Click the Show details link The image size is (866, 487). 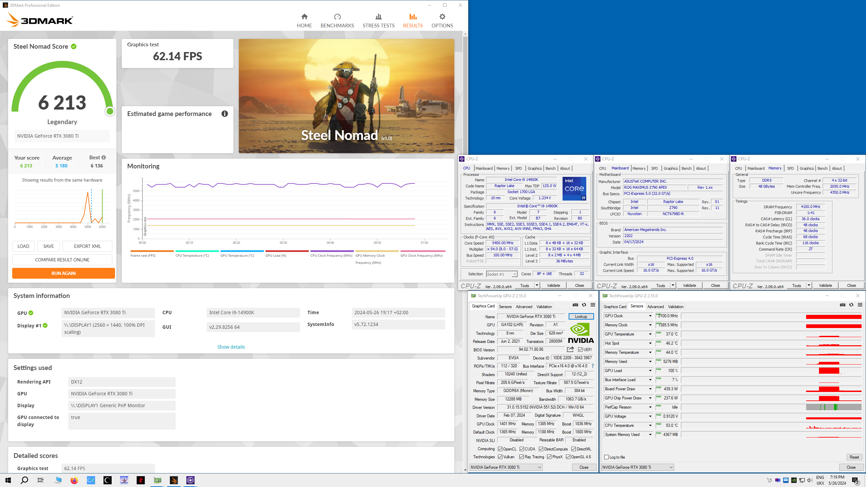[x=231, y=347]
